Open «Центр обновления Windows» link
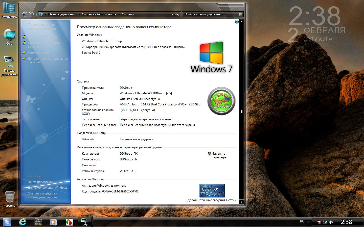Viewport: 364px width, 227px height. (48, 188)
